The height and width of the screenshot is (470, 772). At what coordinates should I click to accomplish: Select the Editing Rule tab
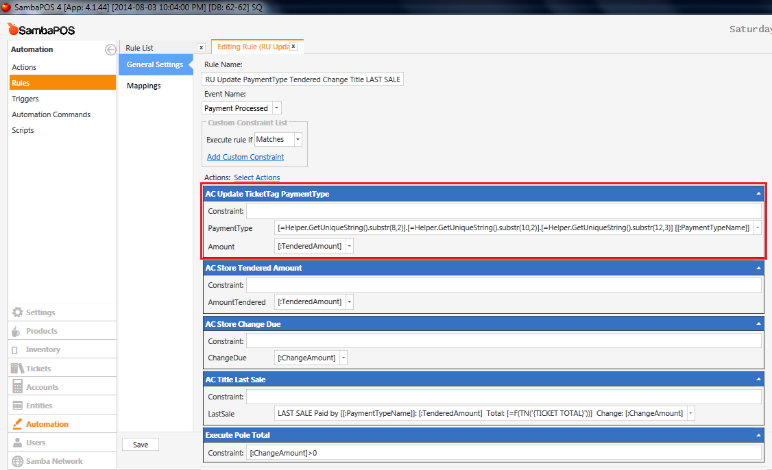pyautogui.click(x=253, y=47)
